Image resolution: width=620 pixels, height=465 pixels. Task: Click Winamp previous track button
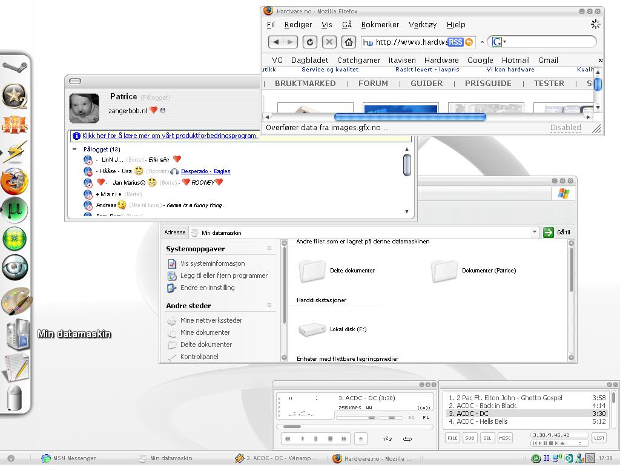288,438
